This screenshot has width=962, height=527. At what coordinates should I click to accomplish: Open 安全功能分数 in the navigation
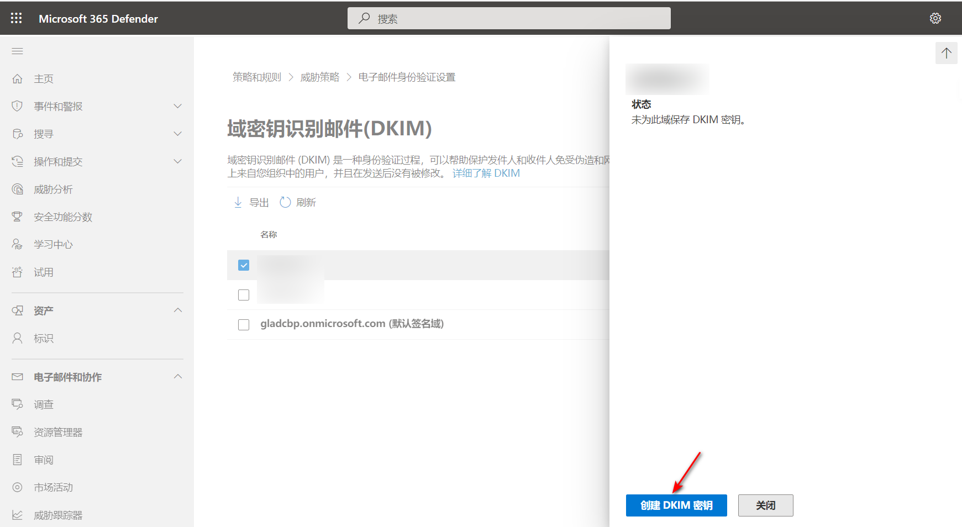63,217
